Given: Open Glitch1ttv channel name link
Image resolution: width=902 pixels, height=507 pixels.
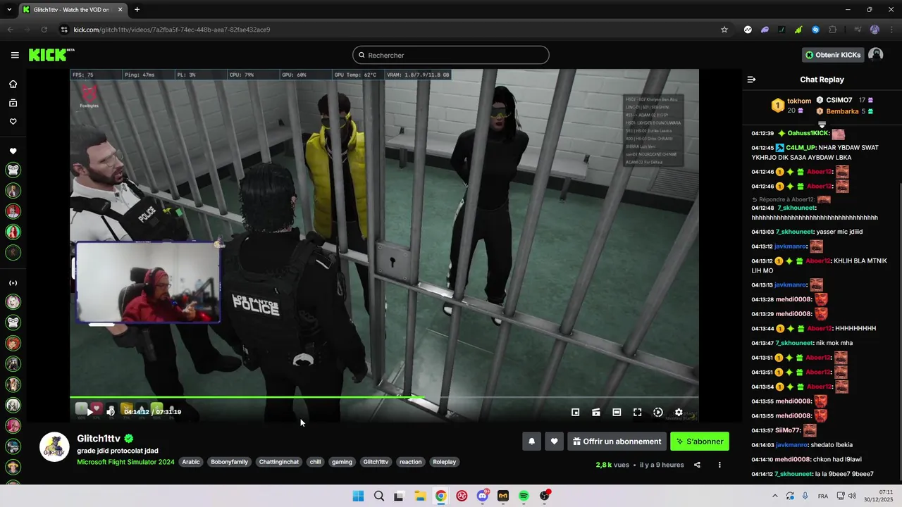Looking at the screenshot, I should point(99,439).
